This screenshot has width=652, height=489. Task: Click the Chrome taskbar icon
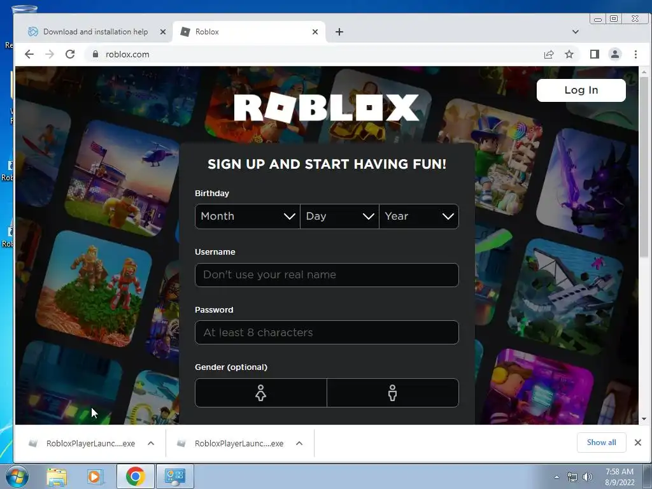[x=135, y=476]
